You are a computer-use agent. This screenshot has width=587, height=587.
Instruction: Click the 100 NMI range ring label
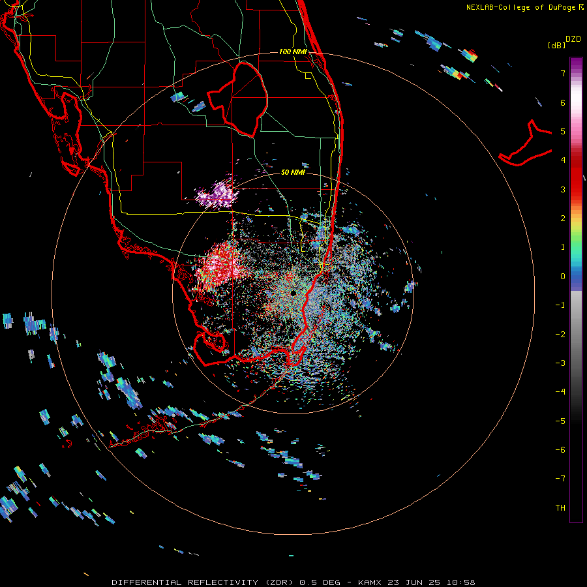pyautogui.click(x=293, y=52)
